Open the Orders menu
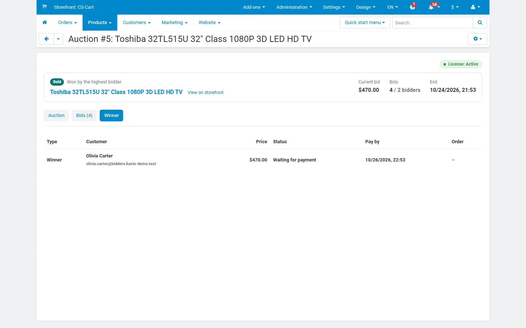526x328 pixels. click(68, 23)
